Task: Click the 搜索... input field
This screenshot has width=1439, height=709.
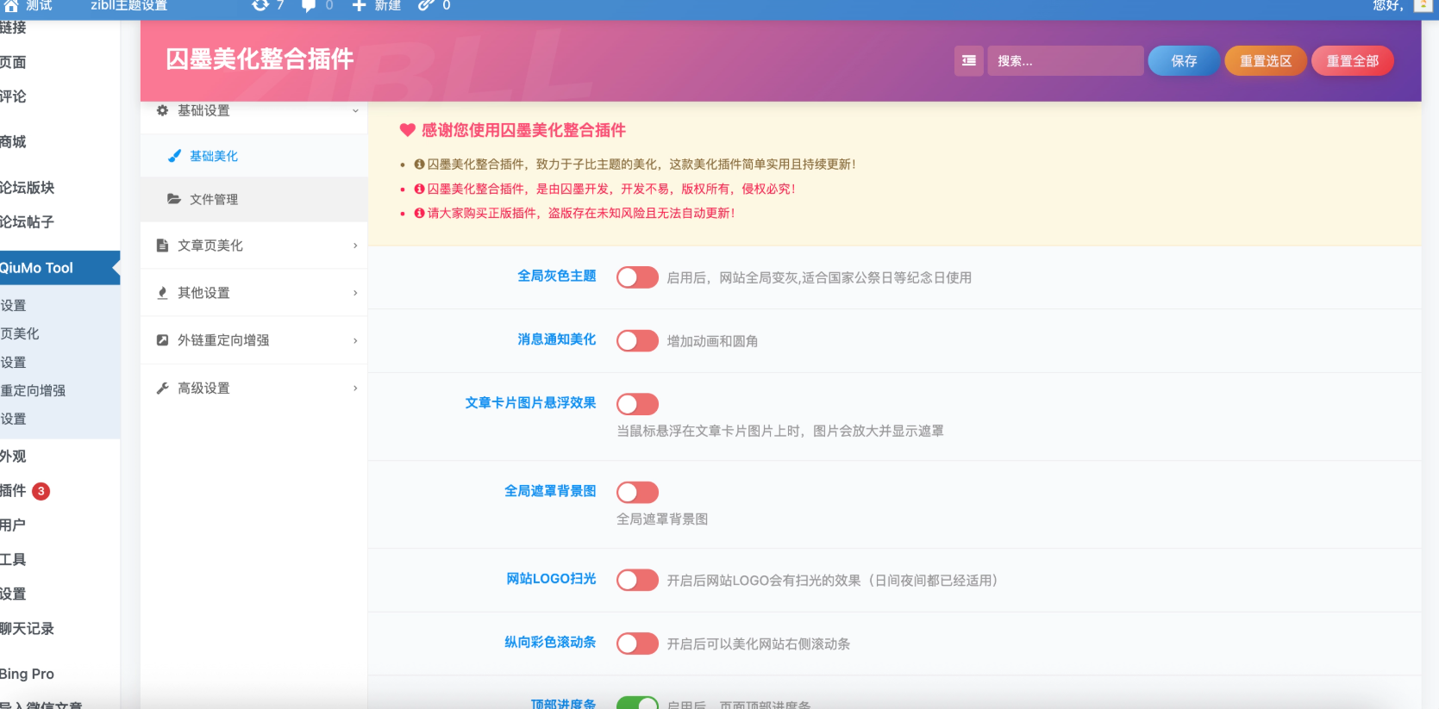Action: [x=1066, y=61]
